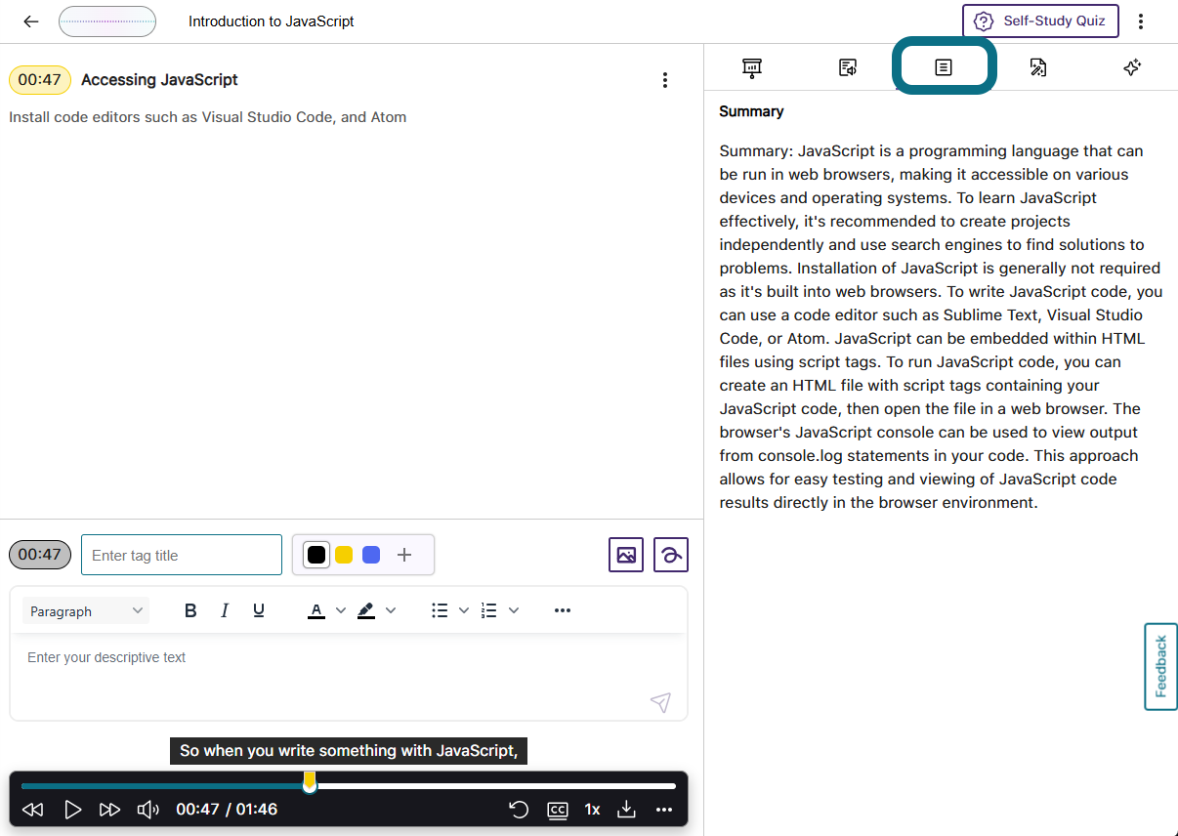Click the Enter tag title field
This screenshot has height=836, width=1178.
click(182, 555)
